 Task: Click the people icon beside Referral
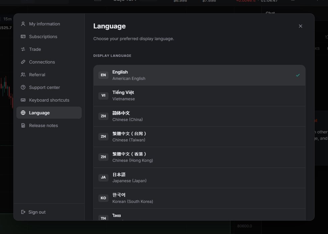click(x=23, y=75)
